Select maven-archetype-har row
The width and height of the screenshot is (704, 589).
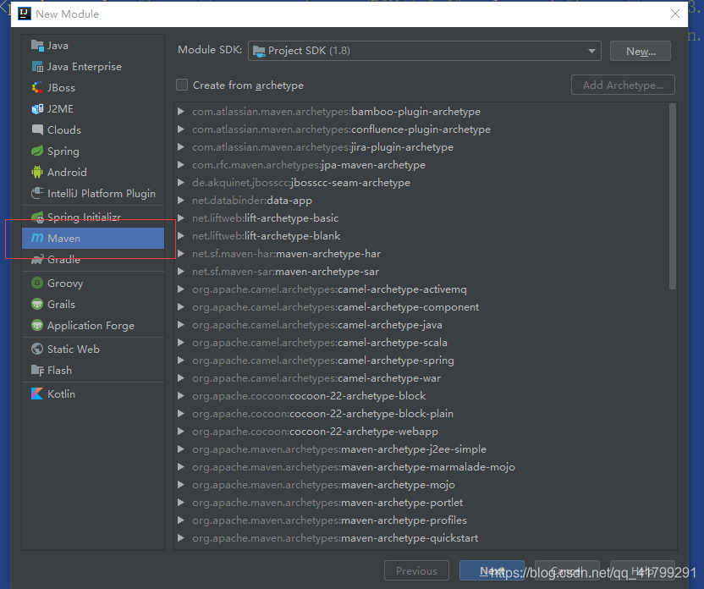pos(422,254)
